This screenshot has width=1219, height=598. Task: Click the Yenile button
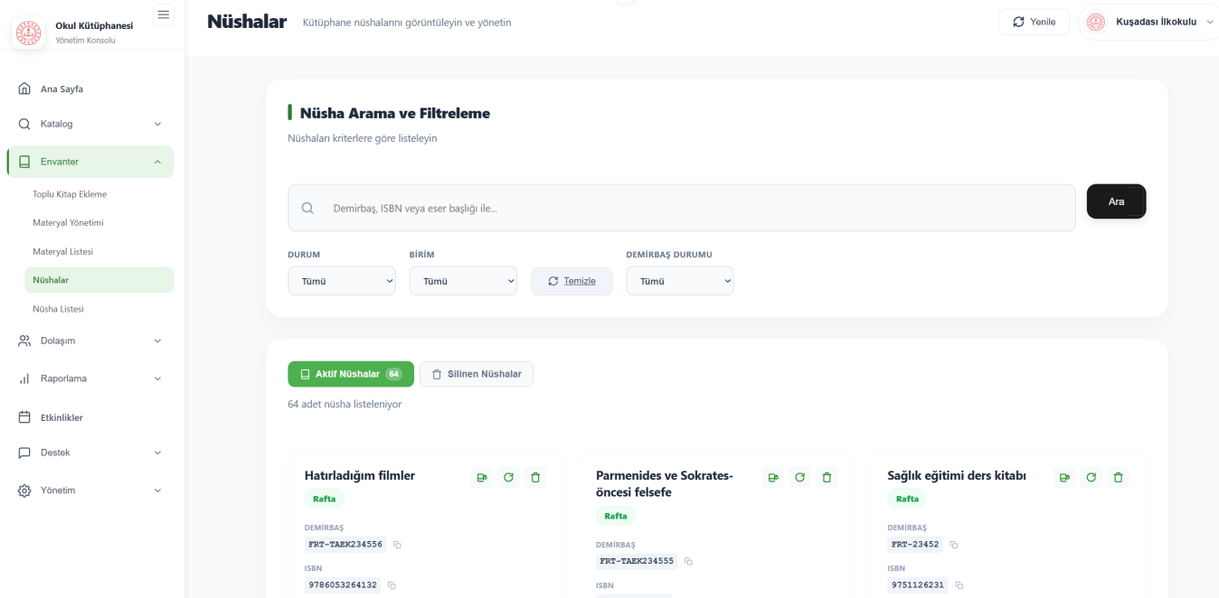pyautogui.click(x=1034, y=22)
